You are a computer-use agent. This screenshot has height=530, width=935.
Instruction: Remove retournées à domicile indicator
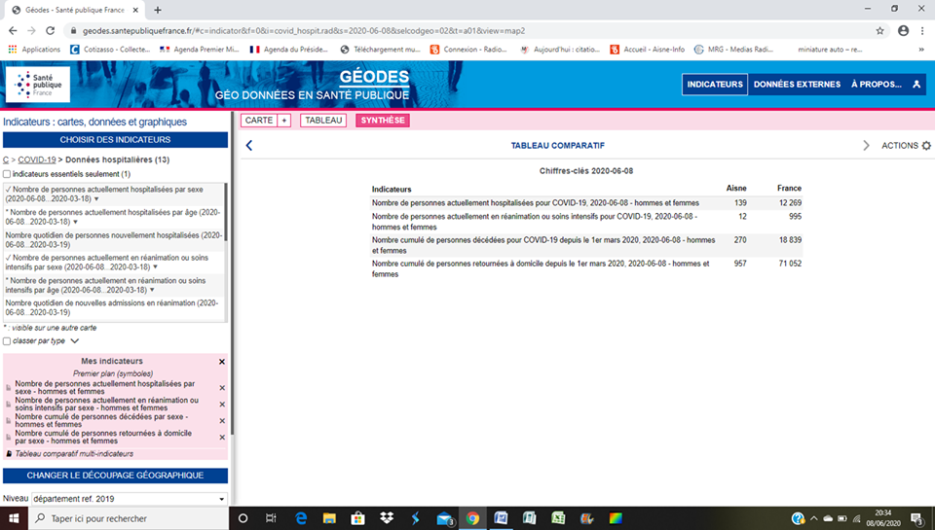pyautogui.click(x=222, y=437)
